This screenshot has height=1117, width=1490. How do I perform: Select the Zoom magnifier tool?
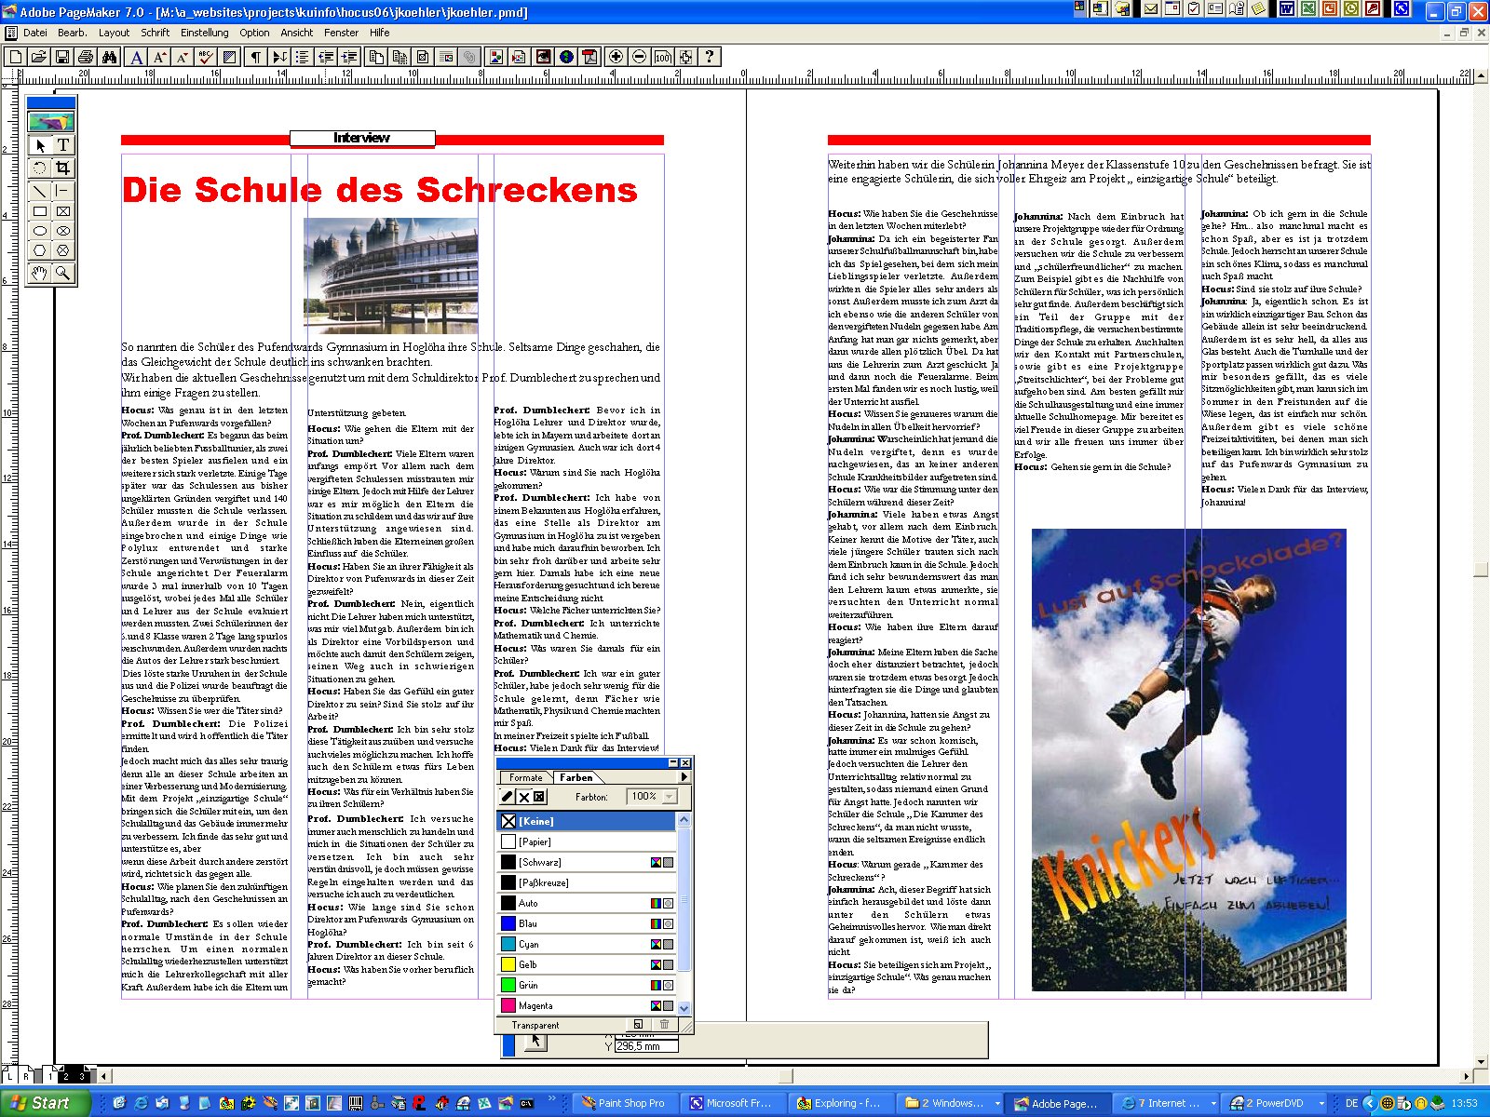point(63,273)
